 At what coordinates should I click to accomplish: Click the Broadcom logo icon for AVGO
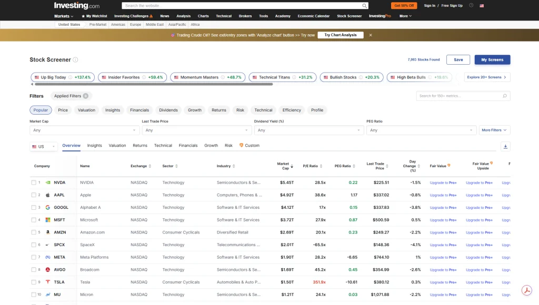click(x=48, y=270)
